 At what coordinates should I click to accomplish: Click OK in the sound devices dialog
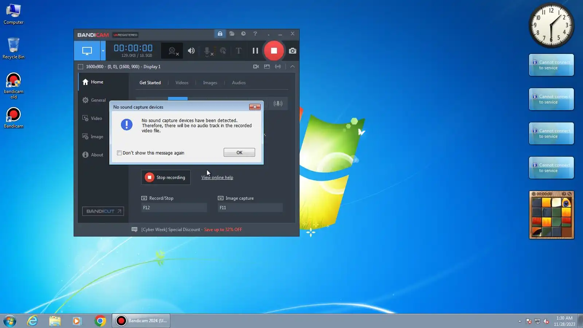(x=239, y=153)
